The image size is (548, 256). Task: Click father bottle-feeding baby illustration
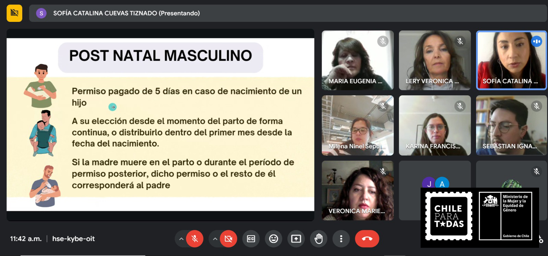click(45, 186)
